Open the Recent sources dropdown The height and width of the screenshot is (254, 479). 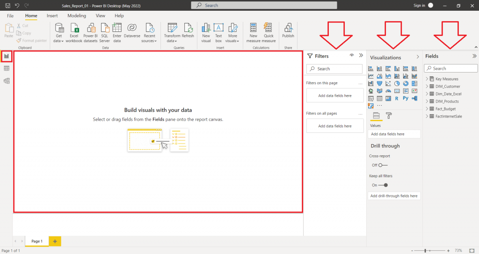click(x=149, y=33)
